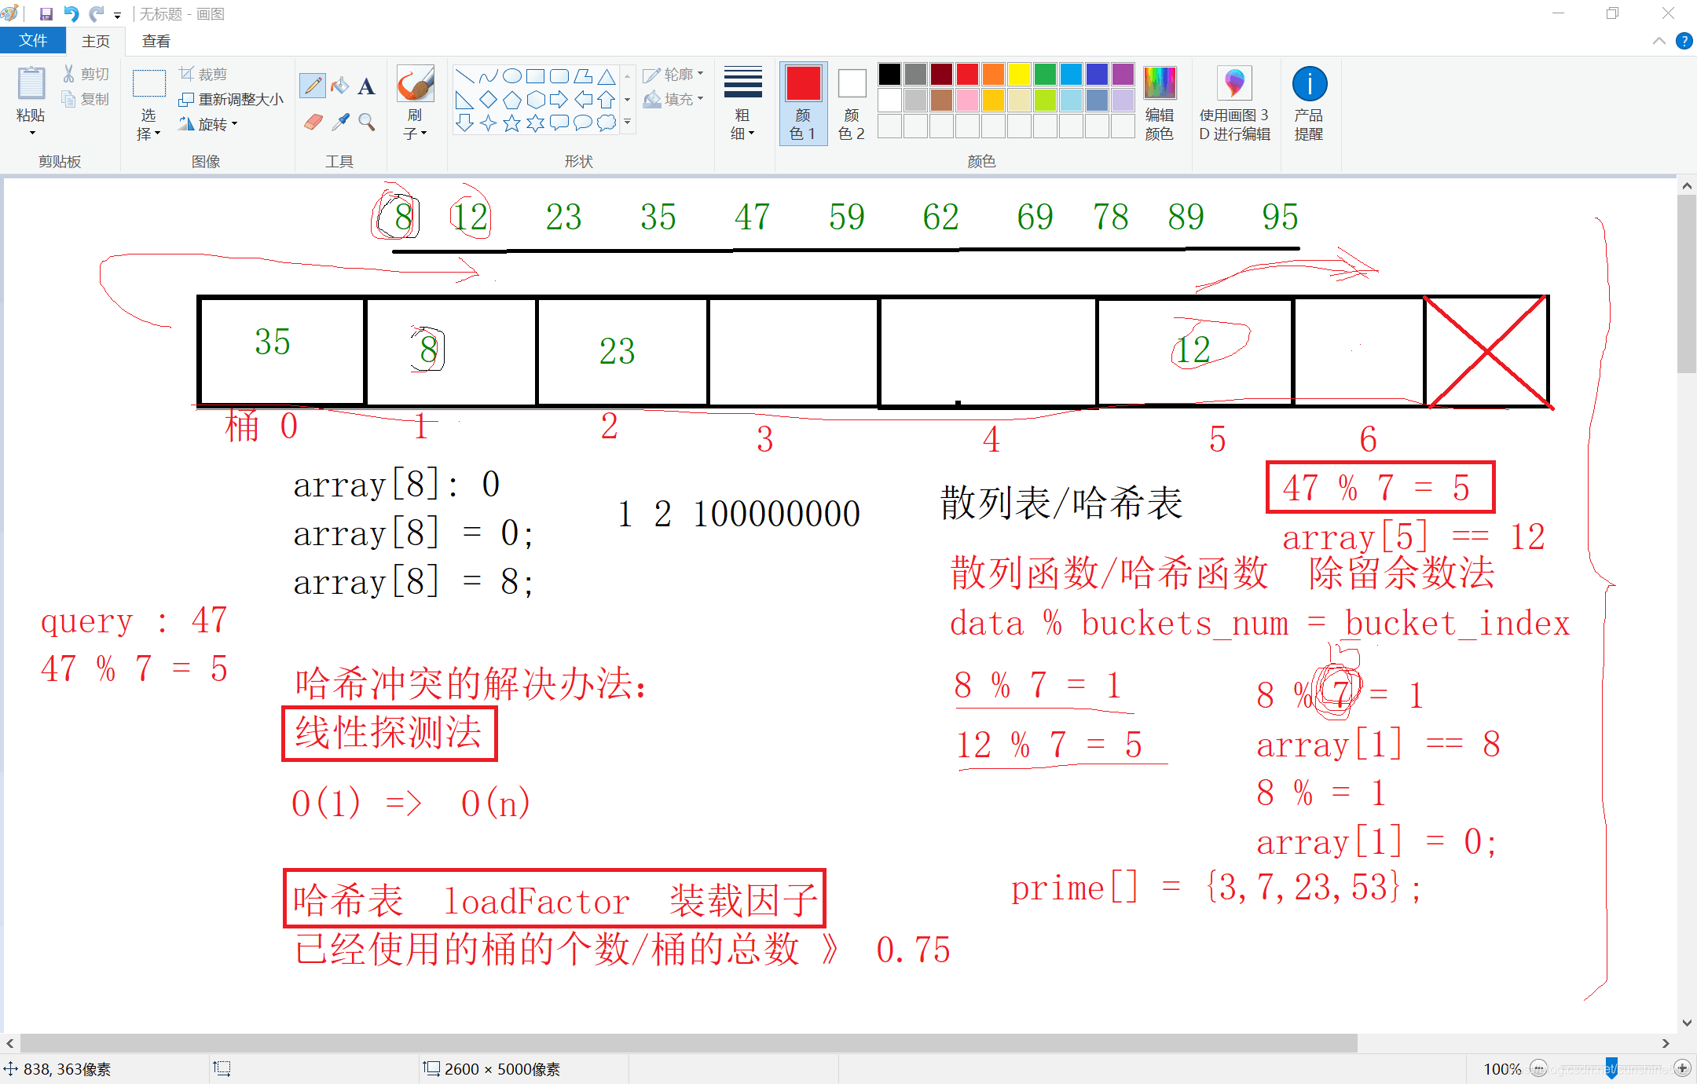Viewport: 1697px width, 1084px height.
Task: Click the horizontal scrollbar right arrow
Action: coord(1665,1043)
